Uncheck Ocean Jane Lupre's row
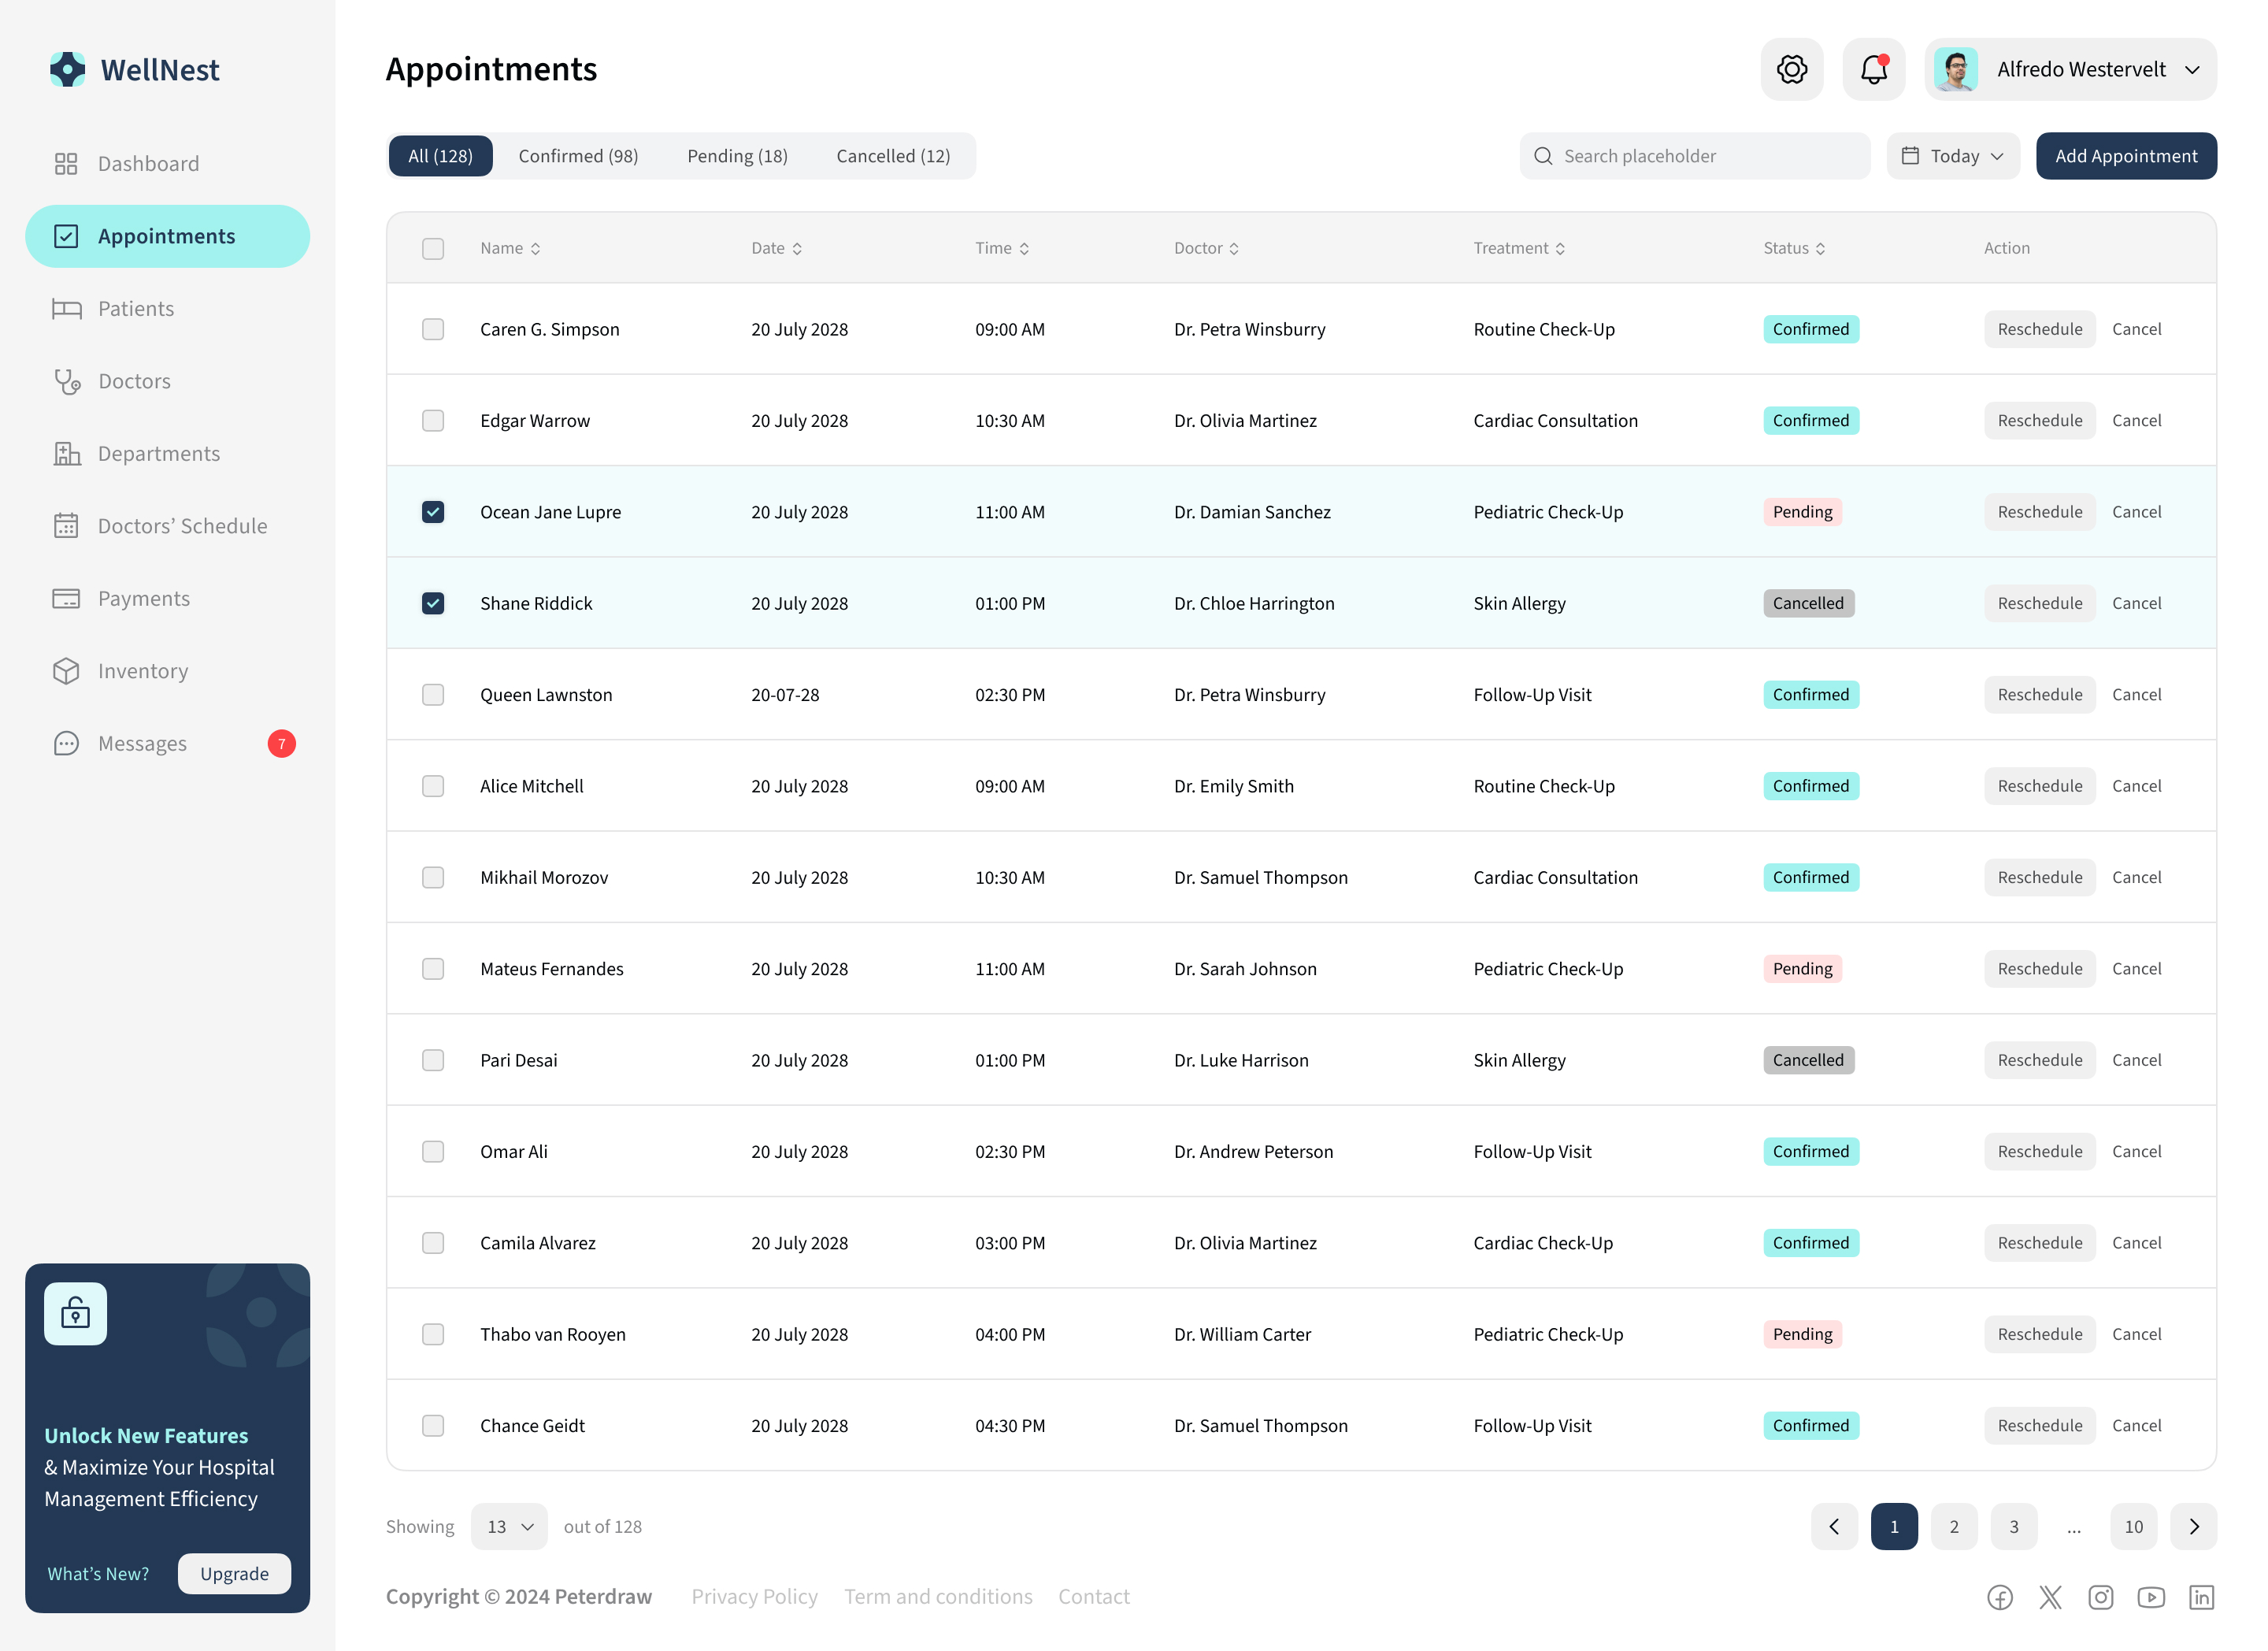Image resolution: width=2268 pixels, height=1651 pixels. coord(433,511)
